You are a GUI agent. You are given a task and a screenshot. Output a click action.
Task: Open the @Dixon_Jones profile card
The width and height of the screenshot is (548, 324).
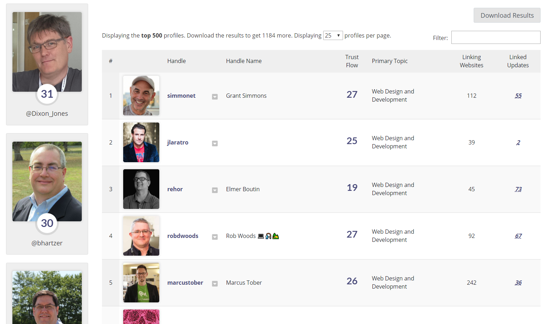(x=47, y=64)
